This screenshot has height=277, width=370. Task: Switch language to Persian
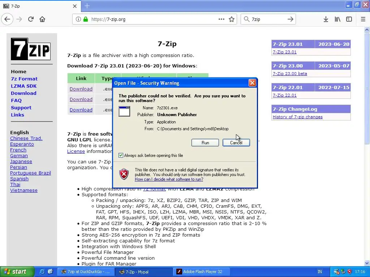(x=18, y=167)
